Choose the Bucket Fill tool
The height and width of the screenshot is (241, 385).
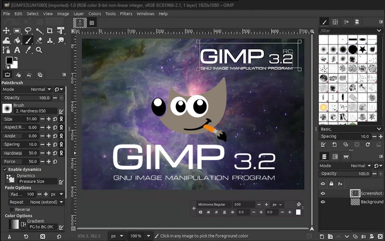click(x=17, y=40)
